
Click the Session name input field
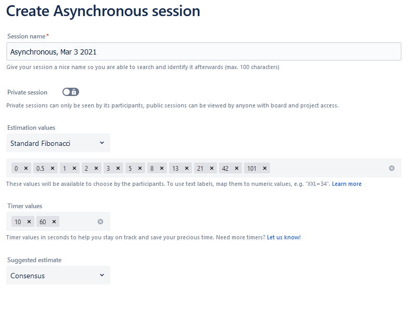pyautogui.click(x=203, y=51)
